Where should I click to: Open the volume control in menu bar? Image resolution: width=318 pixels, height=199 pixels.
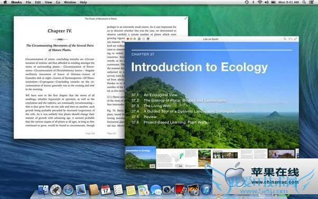pyautogui.click(x=266, y=2)
